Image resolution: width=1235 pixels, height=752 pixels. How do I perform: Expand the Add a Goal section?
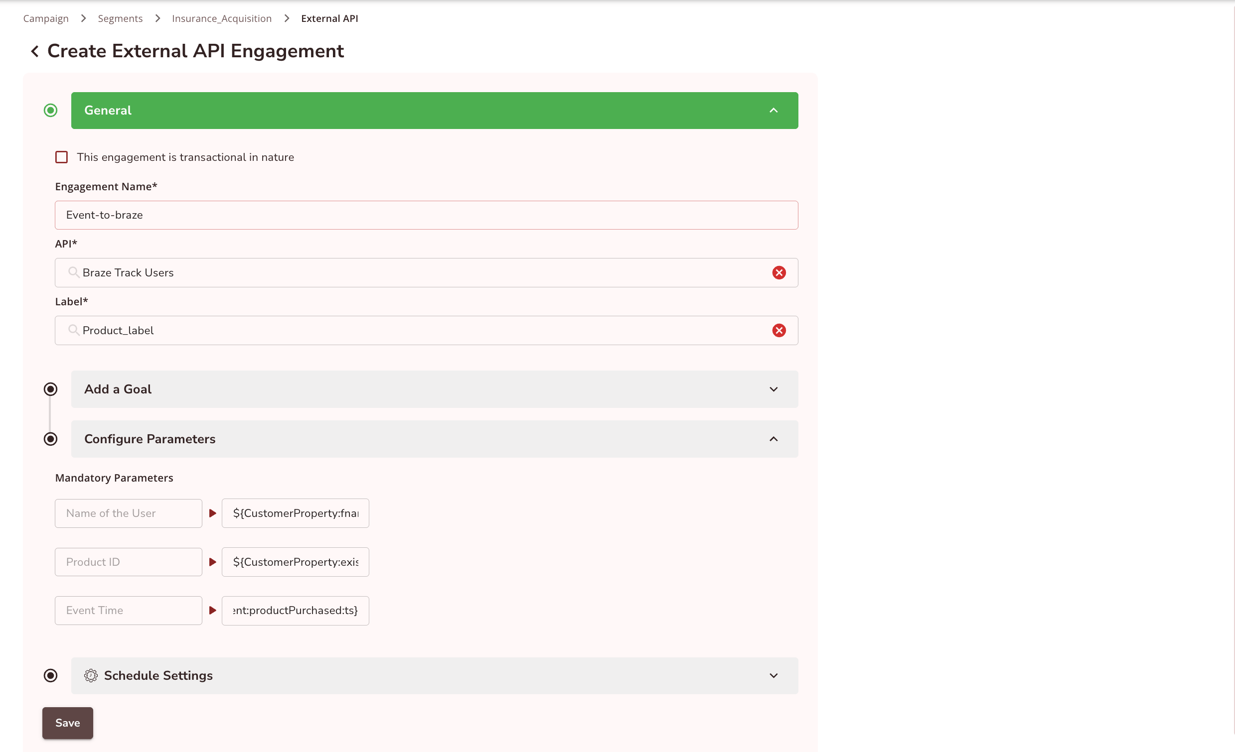tap(773, 389)
